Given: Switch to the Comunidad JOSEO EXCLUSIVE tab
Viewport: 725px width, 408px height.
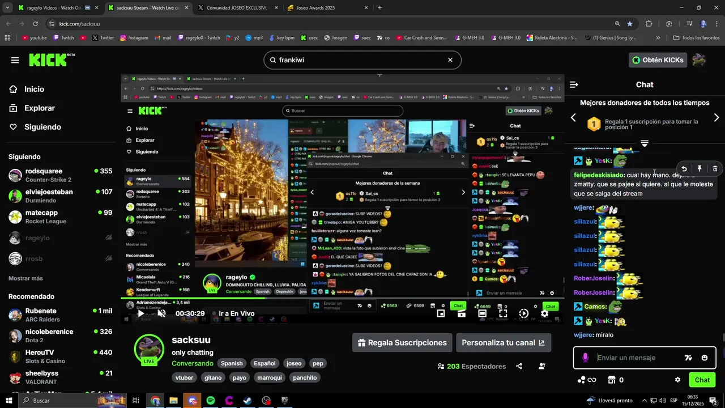Looking at the screenshot, I should coord(237,8).
